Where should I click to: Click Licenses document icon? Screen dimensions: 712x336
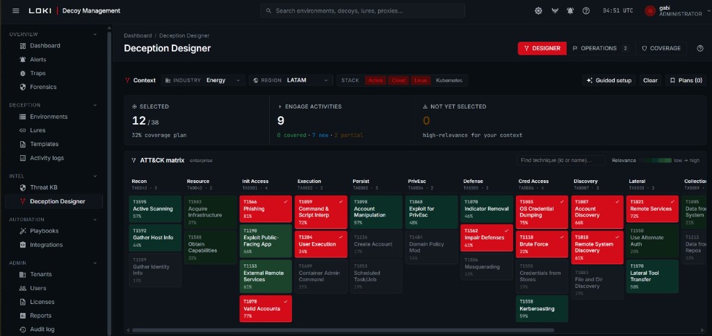click(23, 302)
